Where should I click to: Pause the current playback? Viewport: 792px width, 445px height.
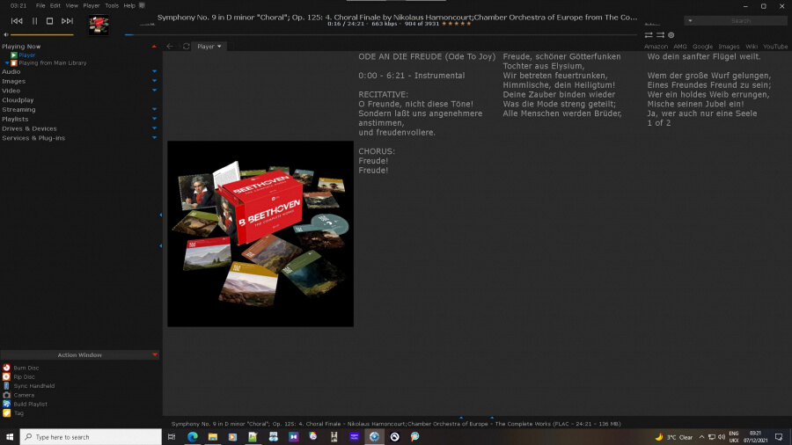click(35, 21)
